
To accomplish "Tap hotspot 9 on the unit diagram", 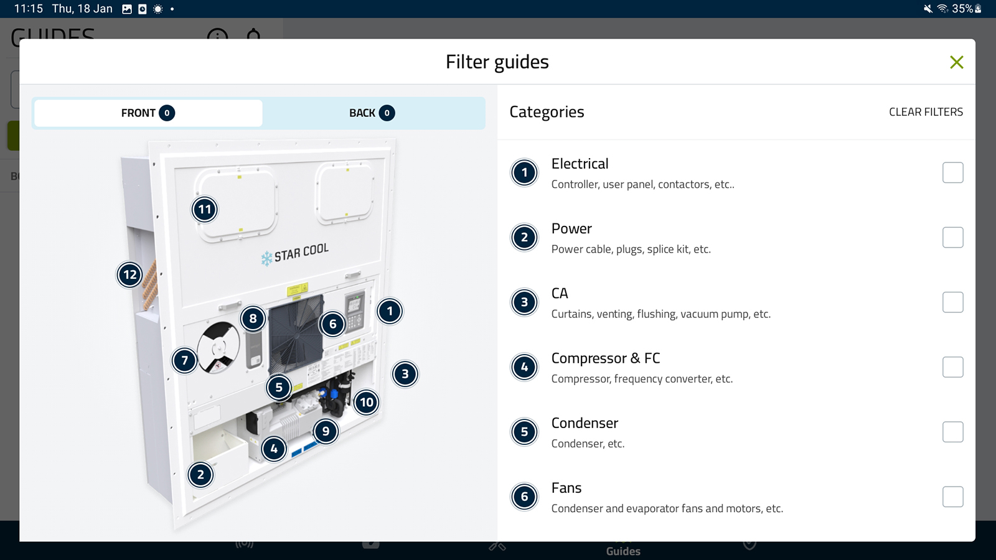I will (326, 431).
